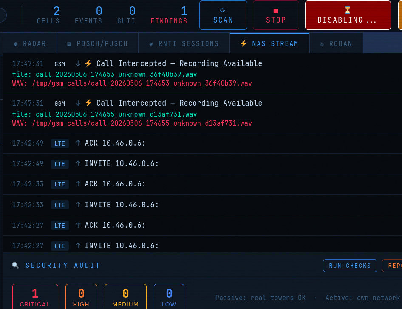
Task: Click the RUN CHECKS button
Action: [350, 266]
